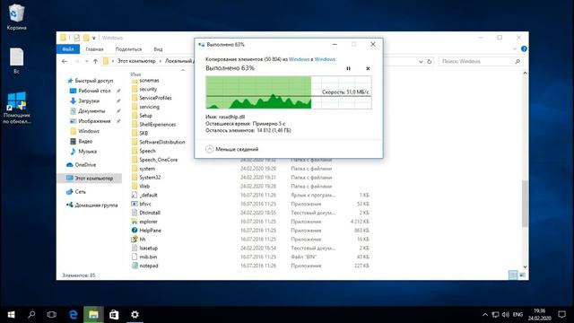Open the Поделиться ribbon tab
Image resolution: width=574 pixels, height=323 pixels.
[x=128, y=49]
